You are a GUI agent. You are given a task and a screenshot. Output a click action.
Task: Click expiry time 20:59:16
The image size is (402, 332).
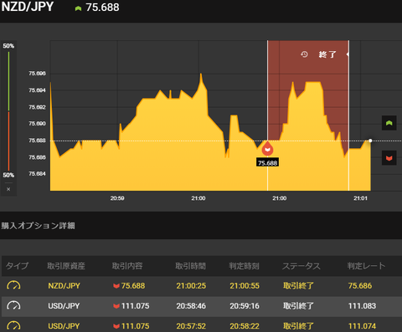245,306
